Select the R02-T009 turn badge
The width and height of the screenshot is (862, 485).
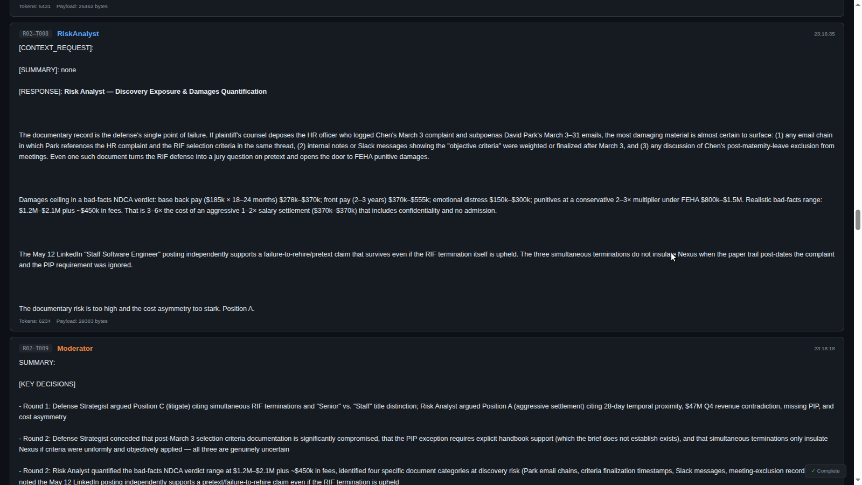click(x=36, y=348)
